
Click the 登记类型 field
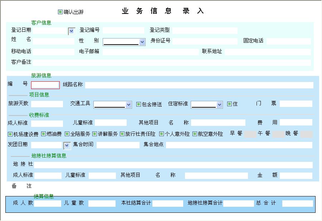pos(205,31)
